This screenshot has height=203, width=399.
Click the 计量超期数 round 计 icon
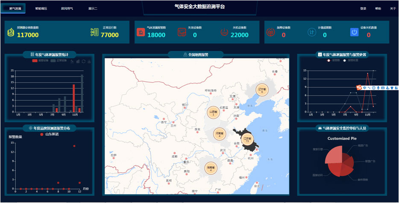click(x=311, y=32)
